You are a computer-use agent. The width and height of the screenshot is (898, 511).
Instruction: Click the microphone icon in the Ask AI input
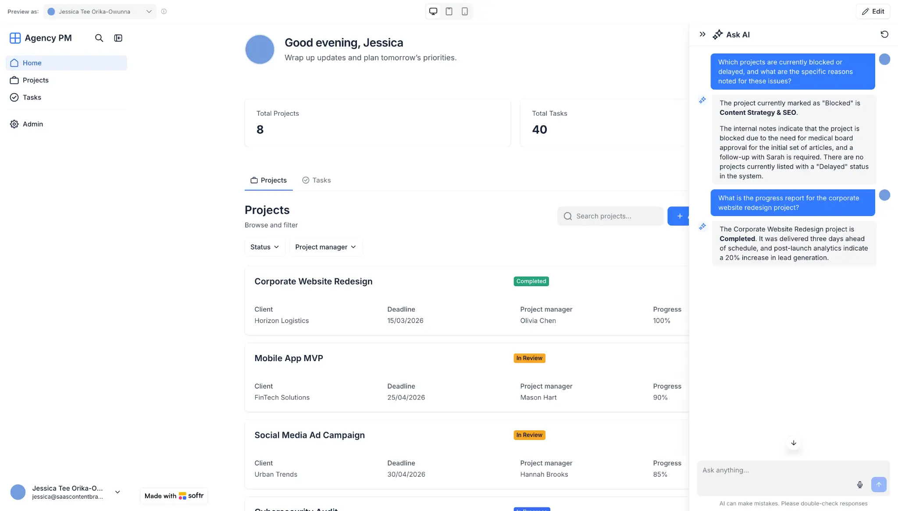tap(859, 485)
